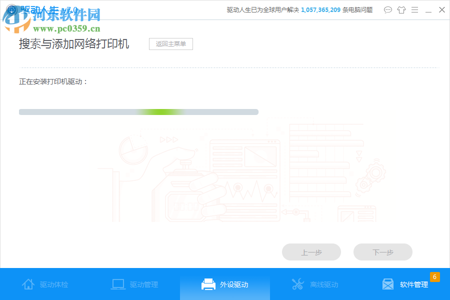This screenshot has width=450, height=300.
Task: Open the feedback speech bubble icon
Action: pyautogui.click(x=388, y=9)
